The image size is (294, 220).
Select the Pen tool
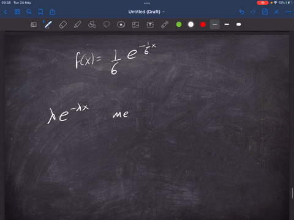tap(48, 24)
